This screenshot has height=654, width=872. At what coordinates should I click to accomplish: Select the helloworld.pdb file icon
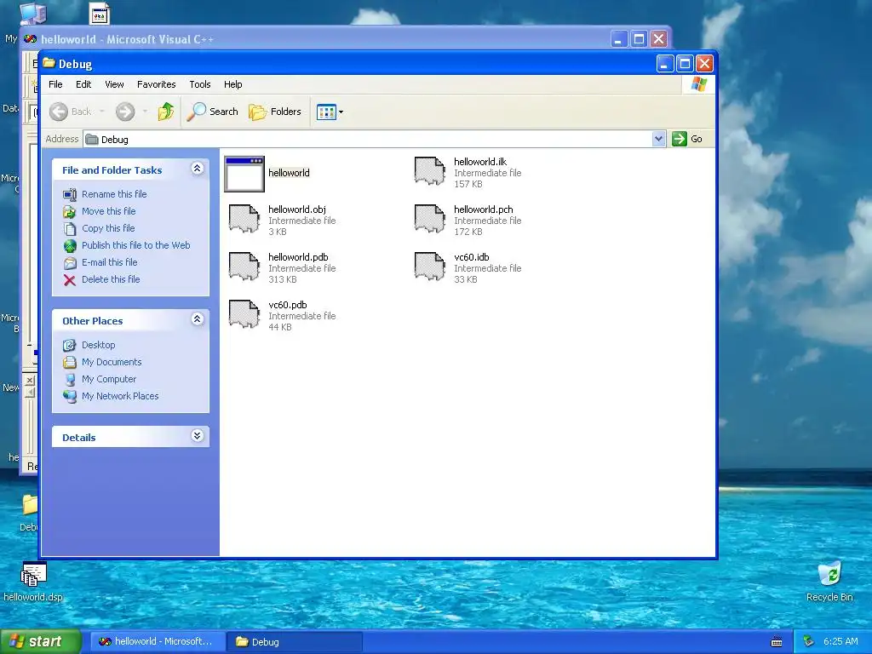[244, 267]
